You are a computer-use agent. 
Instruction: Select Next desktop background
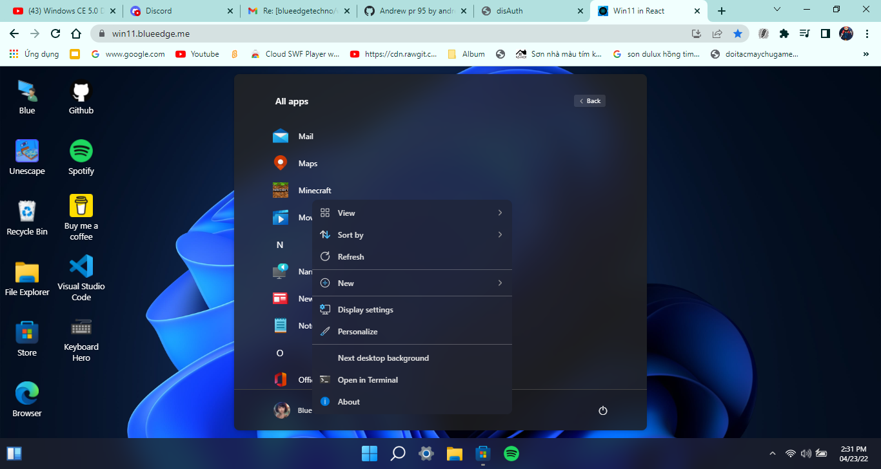(x=383, y=358)
